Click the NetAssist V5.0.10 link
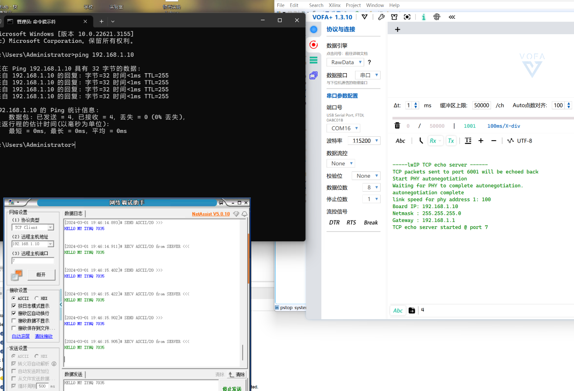Screen dimensions: 574x391 (x=211, y=214)
